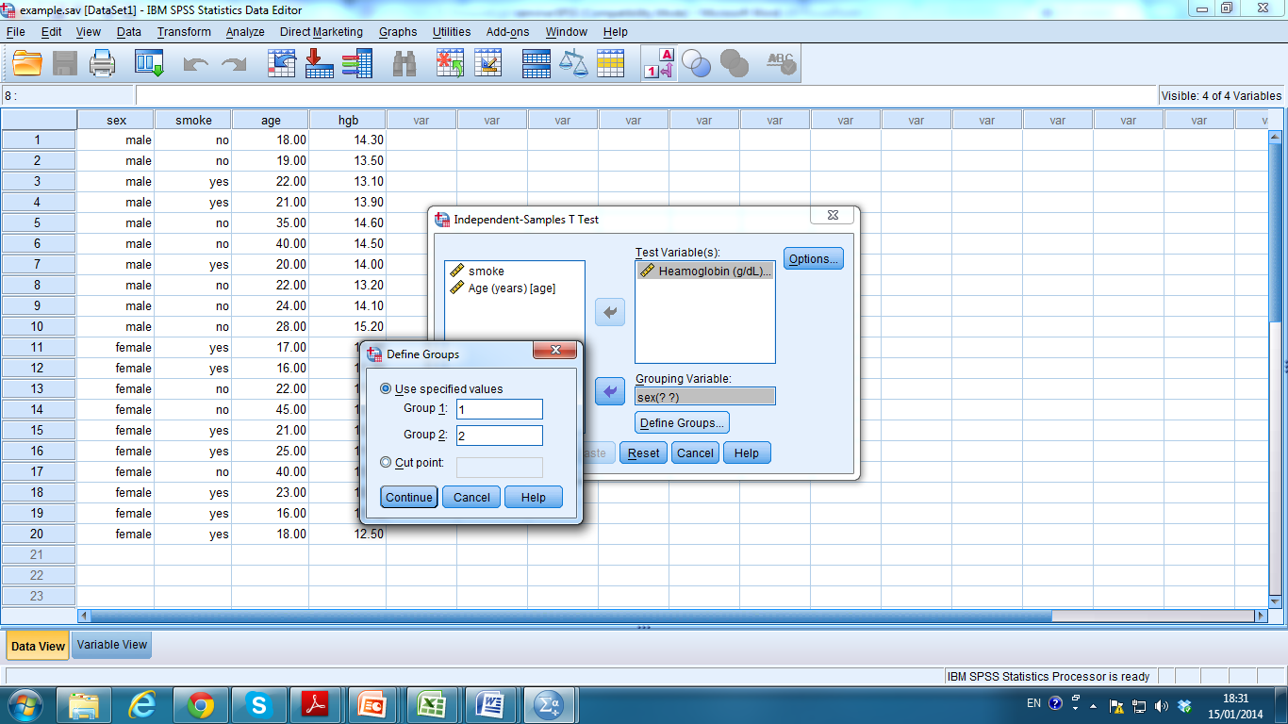Click Continue in Define Groups
This screenshot has width=1288, height=724.
[x=409, y=497]
